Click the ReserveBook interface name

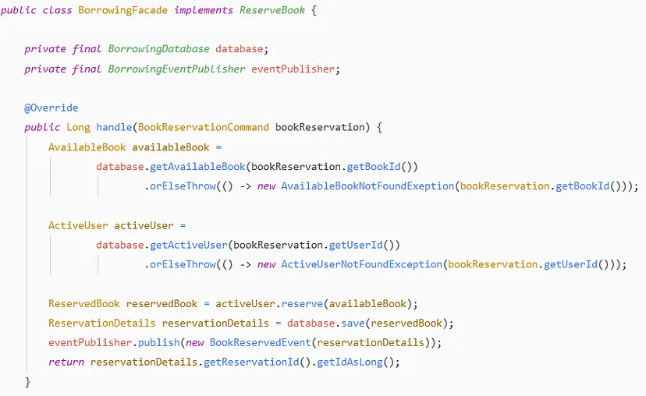click(272, 10)
